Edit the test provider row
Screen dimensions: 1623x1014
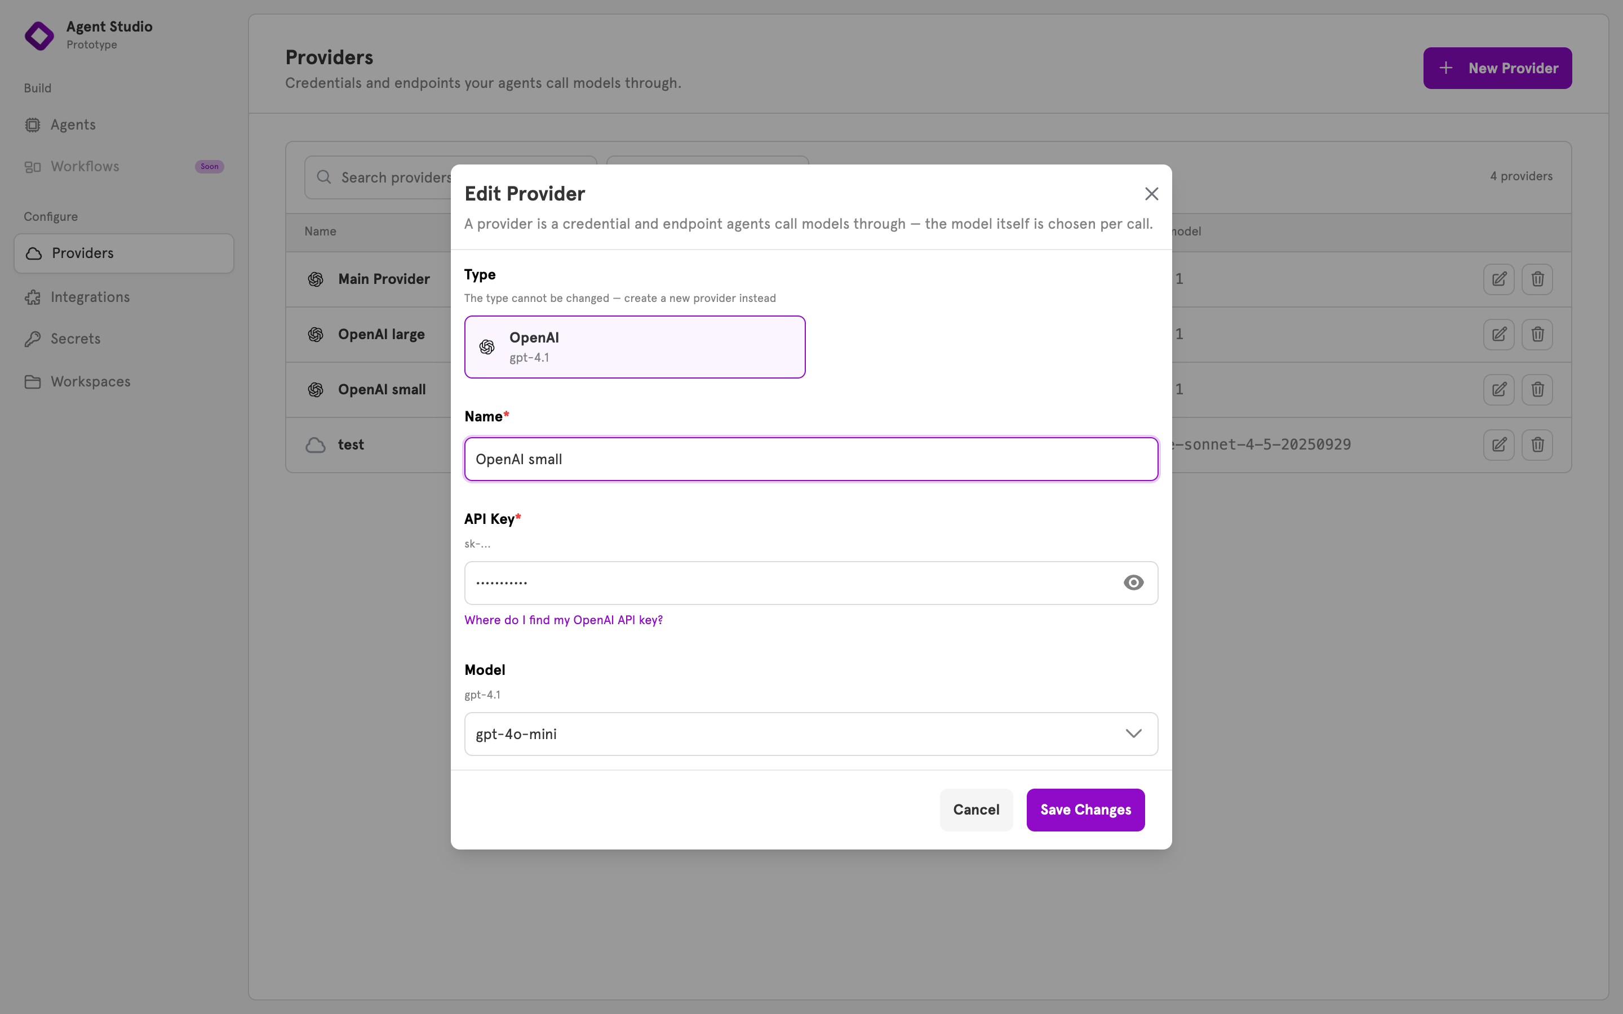tap(1498, 444)
